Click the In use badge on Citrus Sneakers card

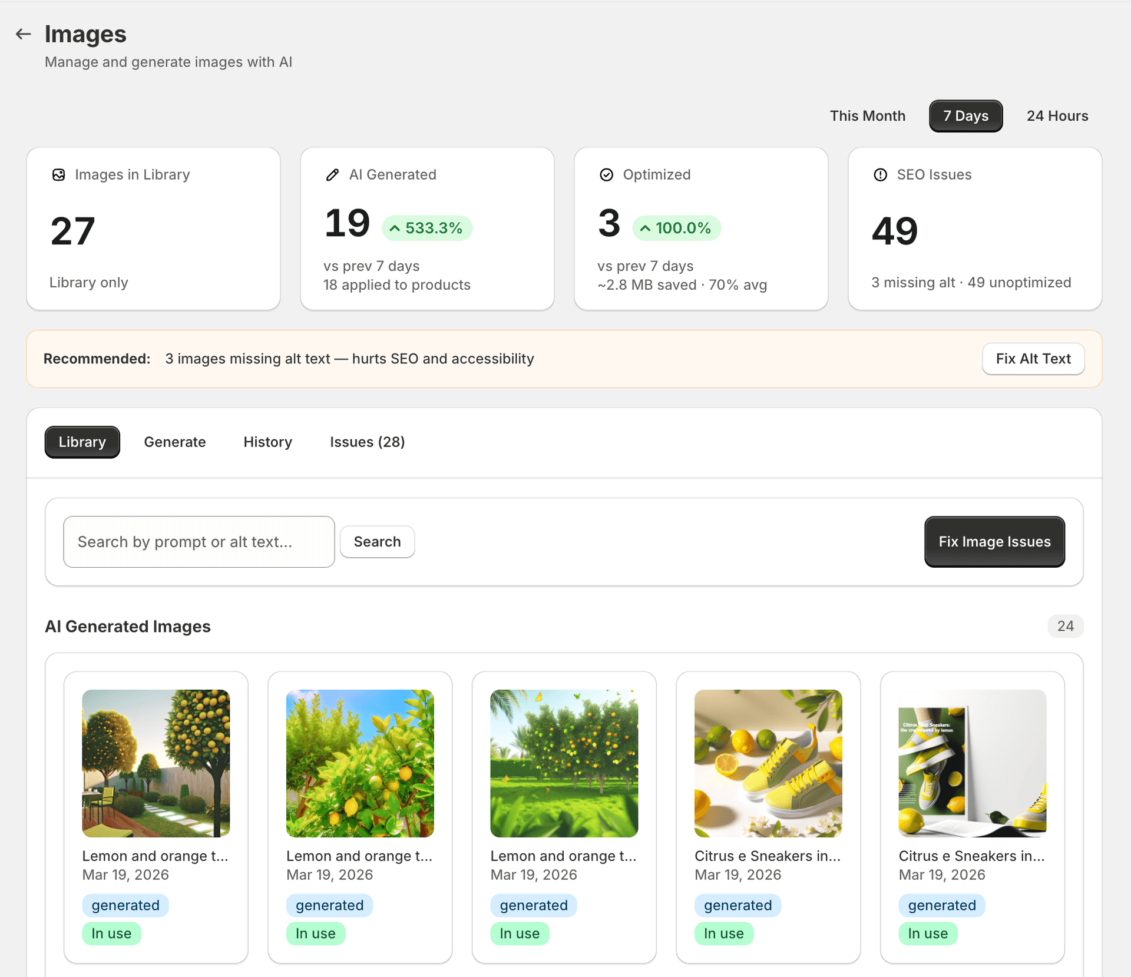pyautogui.click(x=724, y=933)
